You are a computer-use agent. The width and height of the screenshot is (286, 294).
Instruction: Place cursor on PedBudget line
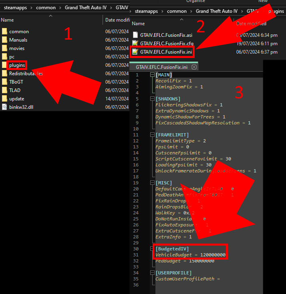coord(185,261)
